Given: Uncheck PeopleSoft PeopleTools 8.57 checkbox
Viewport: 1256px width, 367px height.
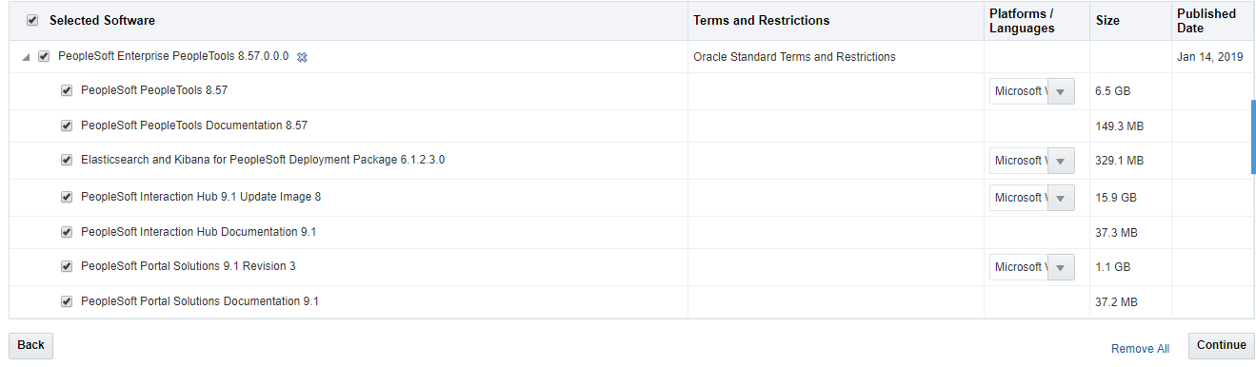Looking at the screenshot, I should 67,91.
